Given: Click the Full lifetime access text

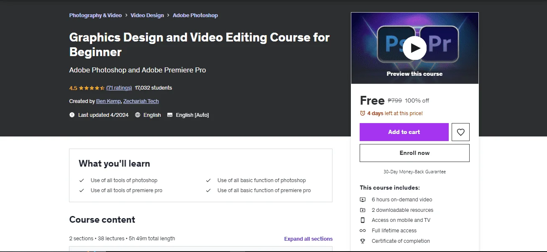Looking at the screenshot, I should coord(394,231).
